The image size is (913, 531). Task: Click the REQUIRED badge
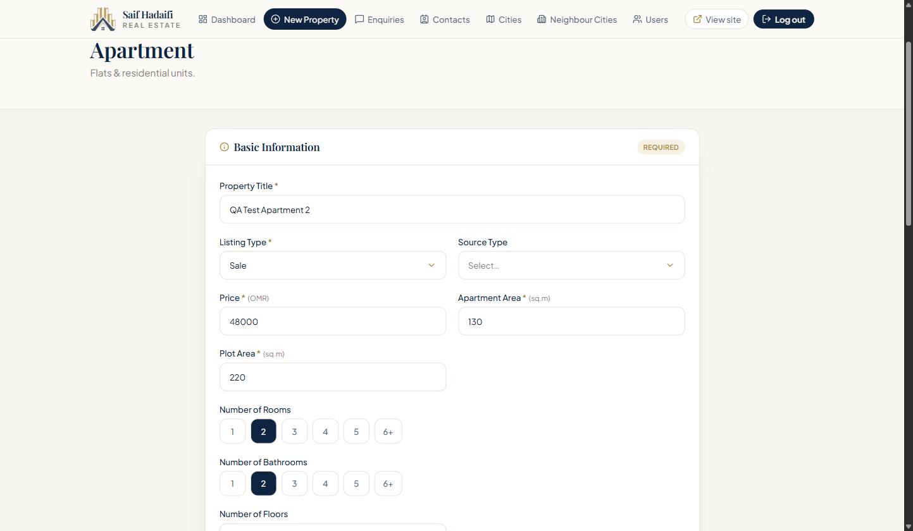click(x=661, y=147)
